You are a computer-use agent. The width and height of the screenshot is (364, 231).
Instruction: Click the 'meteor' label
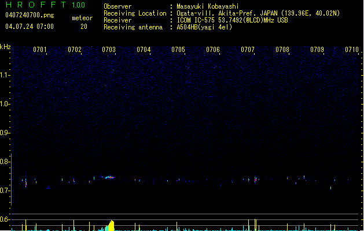82,18
